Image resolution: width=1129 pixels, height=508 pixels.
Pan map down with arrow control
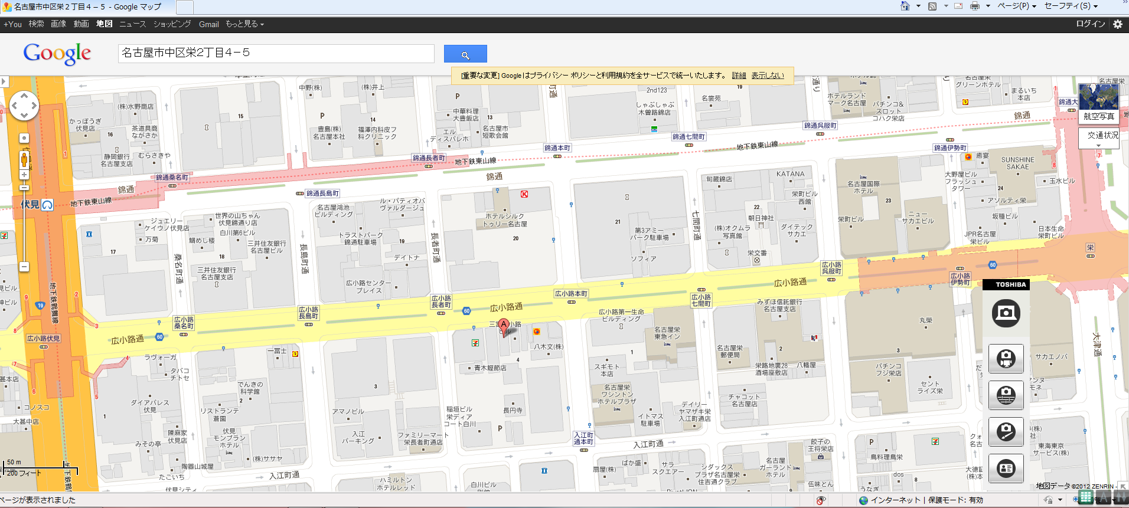point(24,116)
